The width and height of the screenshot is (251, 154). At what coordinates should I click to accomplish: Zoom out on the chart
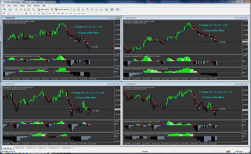tap(92, 10)
